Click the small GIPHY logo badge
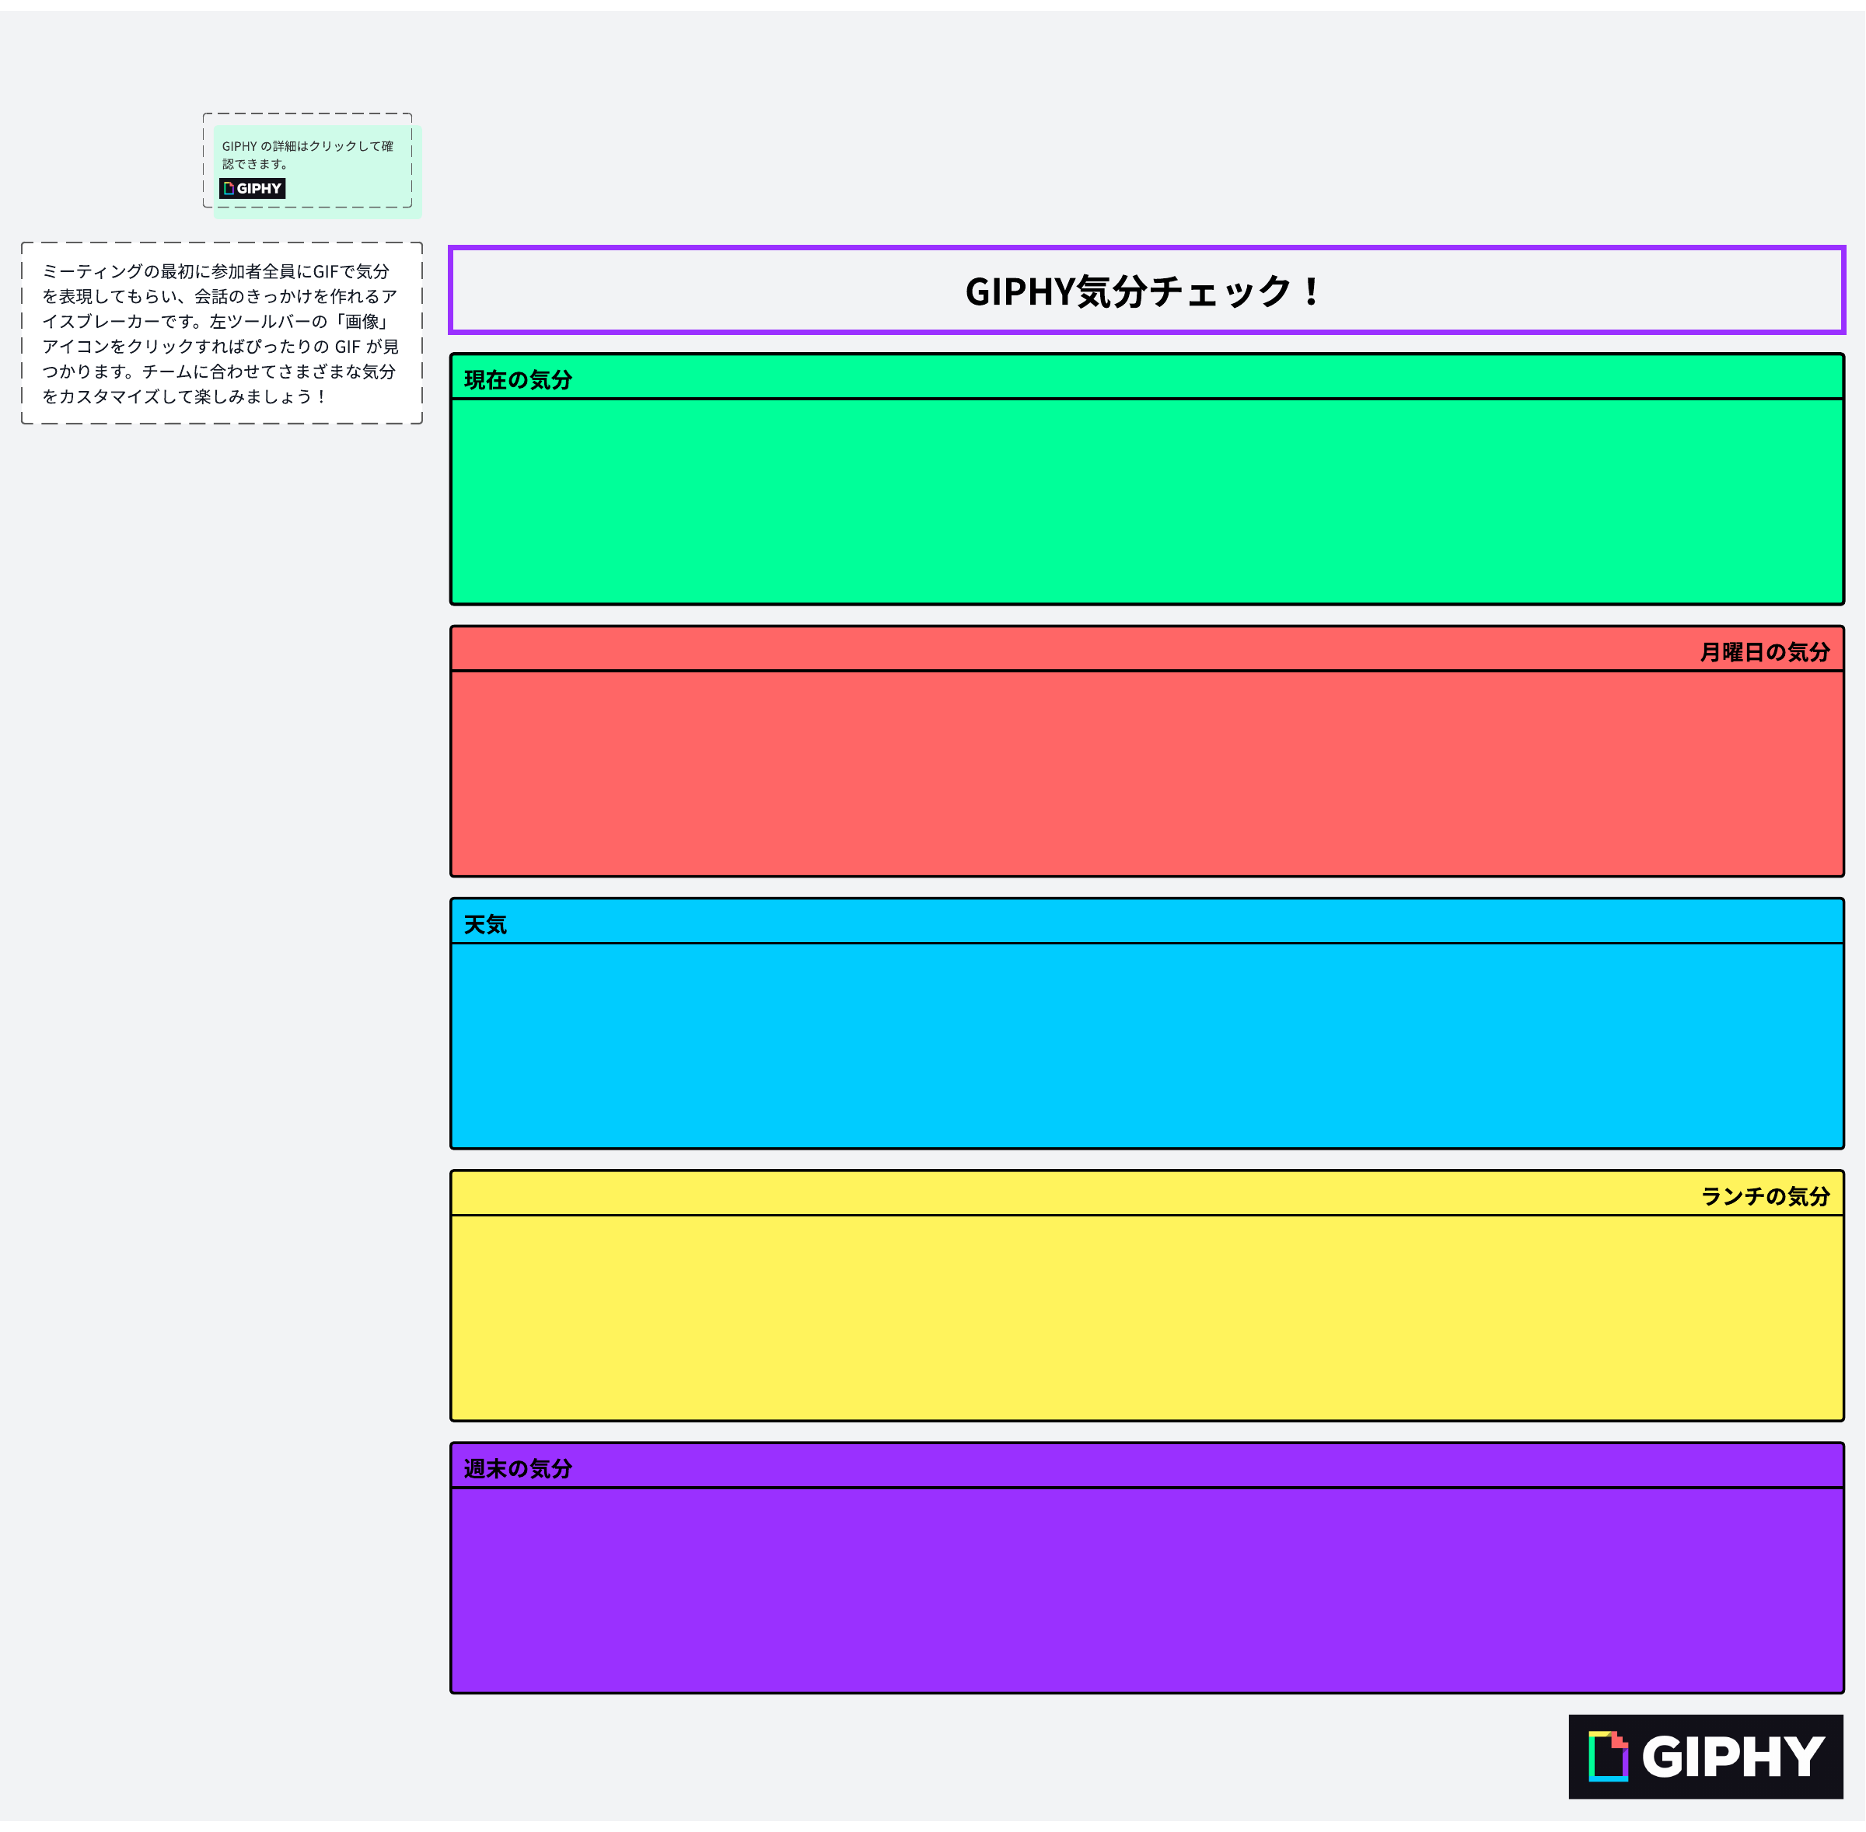This screenshot has height=1832, width=1866. (252, 189)
